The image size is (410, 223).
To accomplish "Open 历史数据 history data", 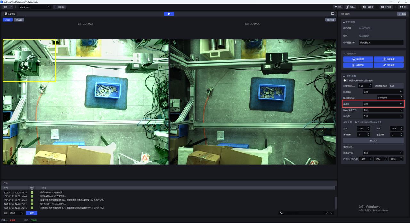I will point(10,14).
